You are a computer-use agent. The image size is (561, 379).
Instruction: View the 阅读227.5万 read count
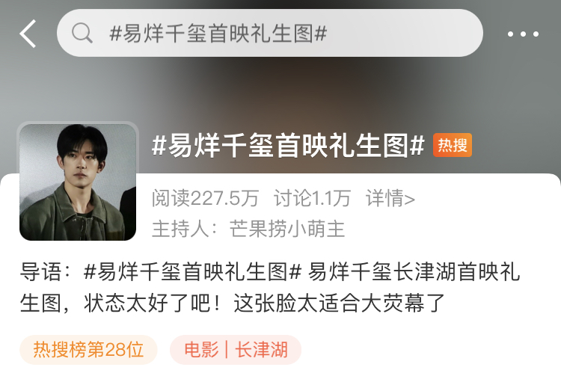point(205,198)
